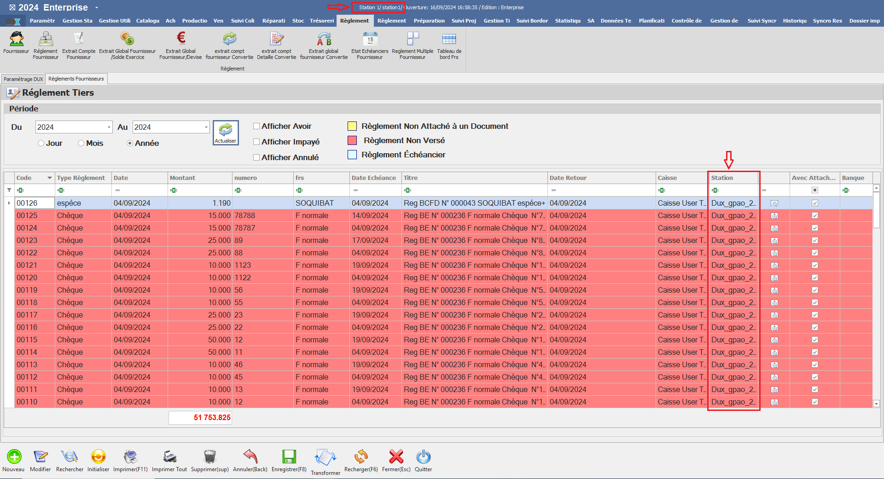Click the table scrollbar down arrow
This screenshot has width=884, height=479.
(x=876, y=404)
